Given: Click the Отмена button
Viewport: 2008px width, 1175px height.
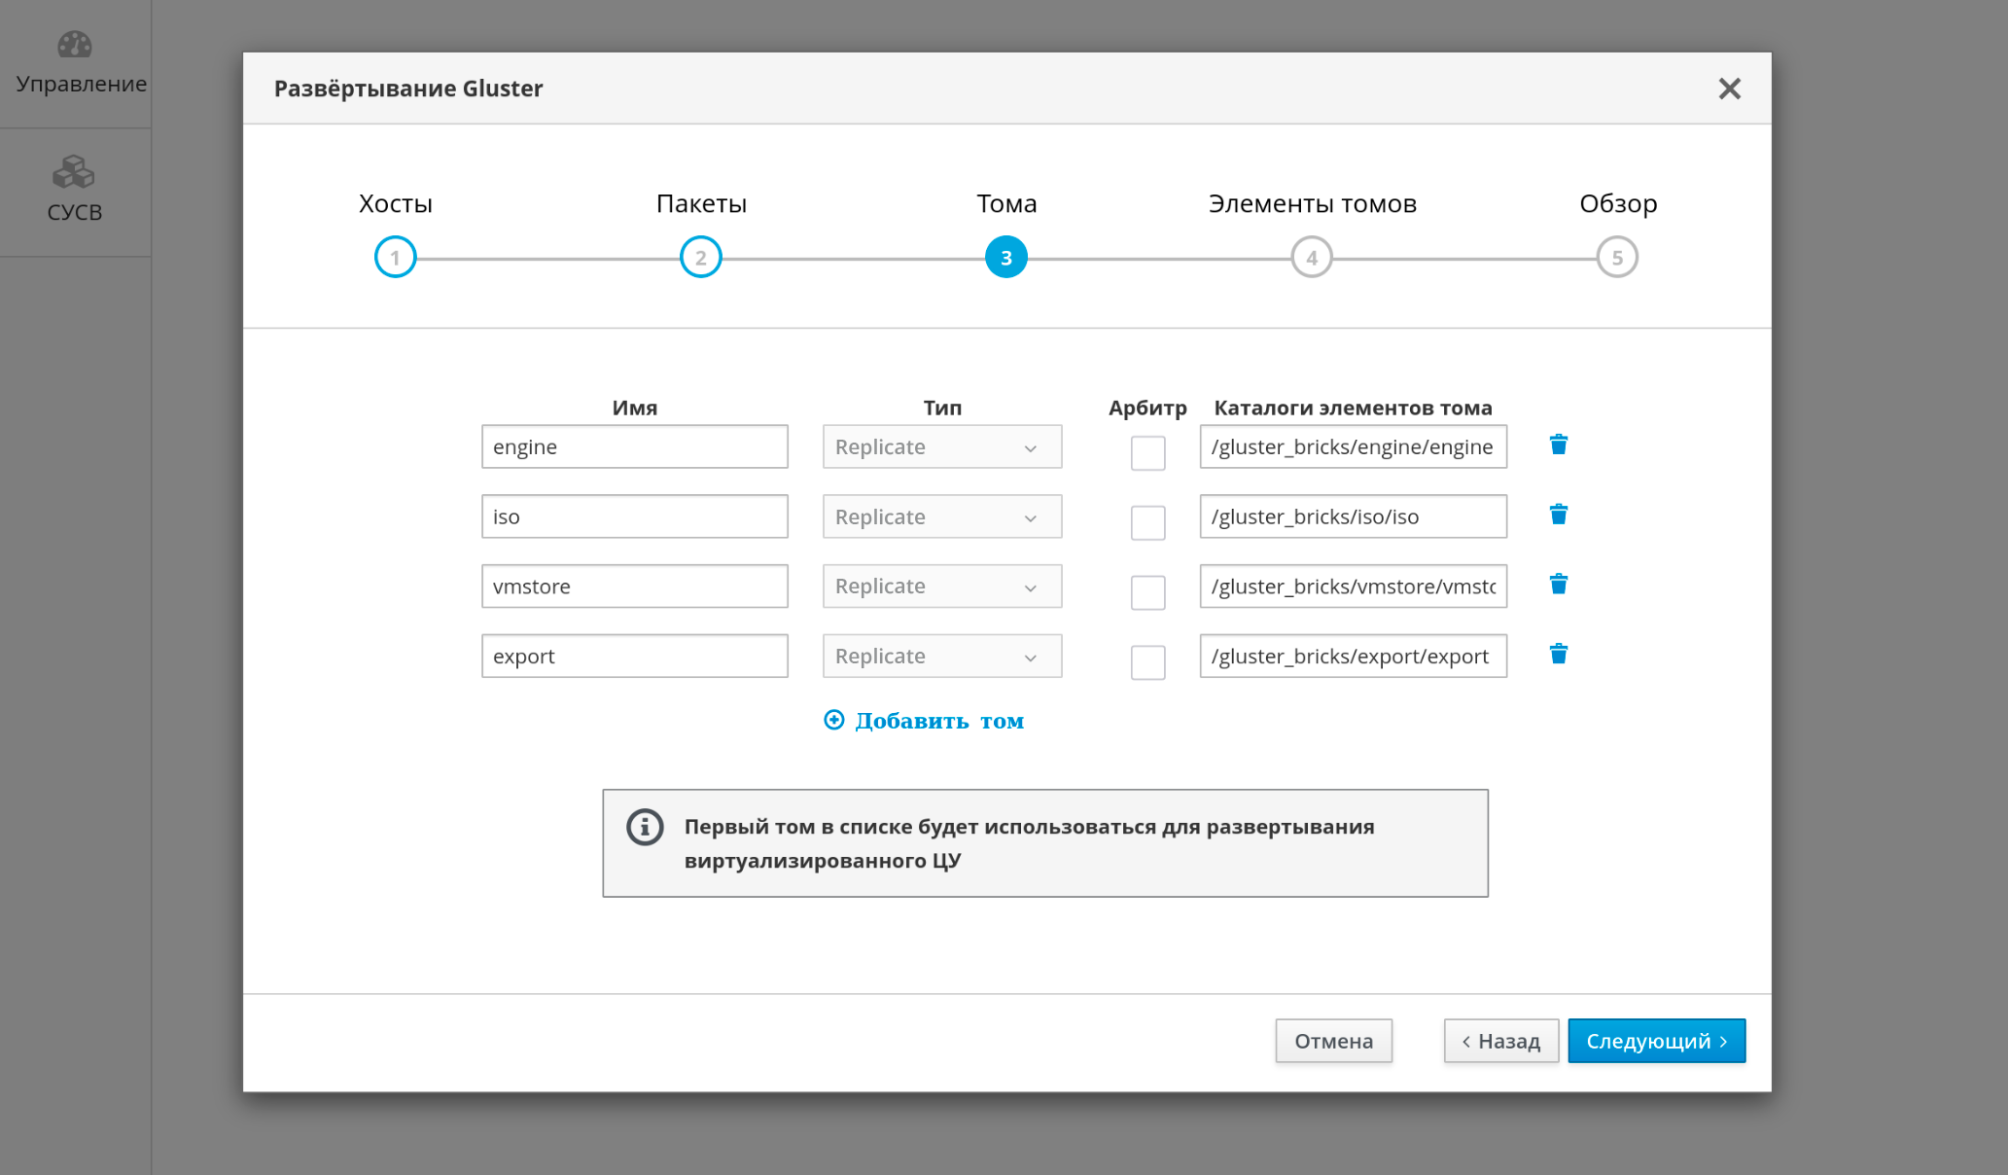Looking at the screenshot, I should [x=1333, y=1041].
